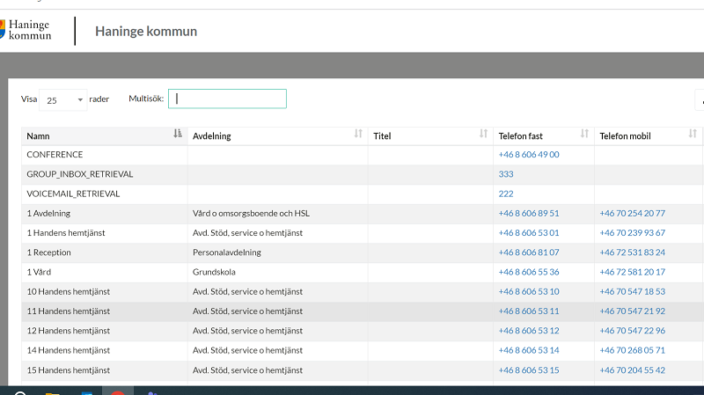The image size is (704, 395).
Task: Sort by Telefon fast using arrows icon
Action: pos(584,135)
